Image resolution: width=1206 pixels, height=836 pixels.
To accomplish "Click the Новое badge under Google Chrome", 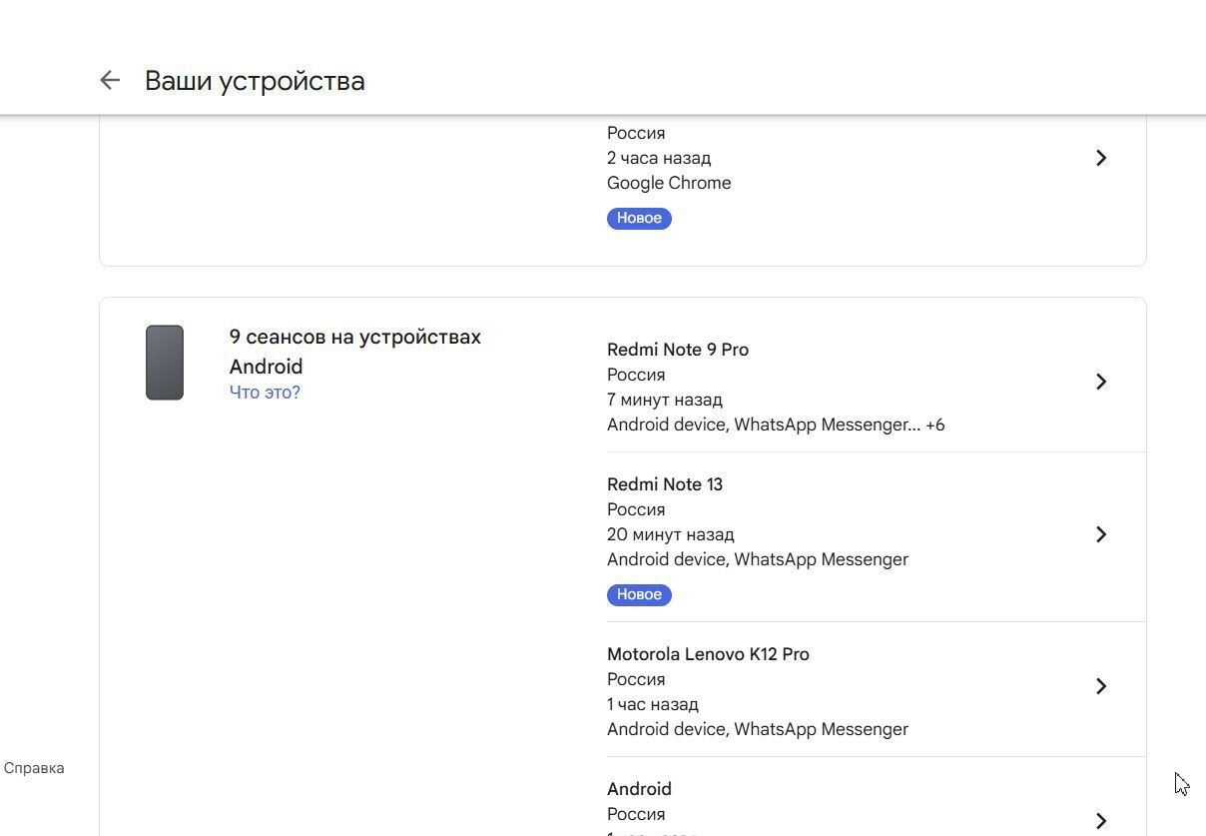I will 639,218.
